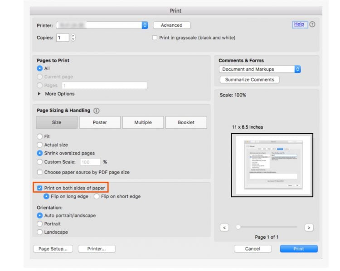Click the Advanced button
This screenshot has width=340, height=271.
click(x=172, y=25)
